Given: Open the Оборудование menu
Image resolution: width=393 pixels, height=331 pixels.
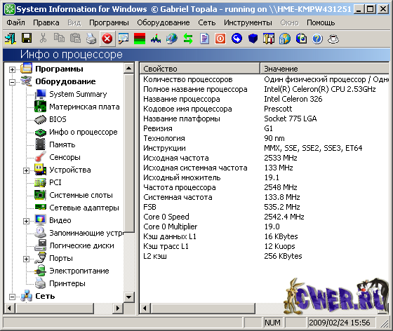Looking at the screenshot, I should pos(163,22).
